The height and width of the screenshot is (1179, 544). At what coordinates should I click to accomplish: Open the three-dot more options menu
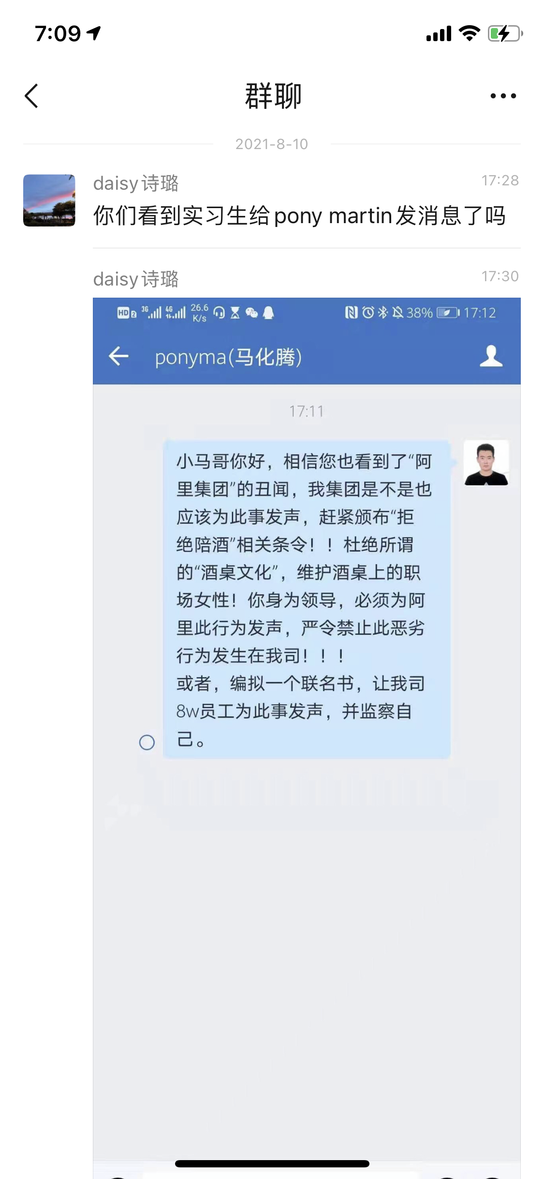[x=503, y=96]
